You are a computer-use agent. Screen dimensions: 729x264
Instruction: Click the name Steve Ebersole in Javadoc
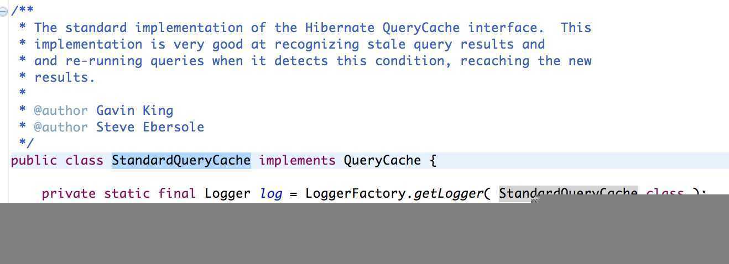tap(150, 127)
